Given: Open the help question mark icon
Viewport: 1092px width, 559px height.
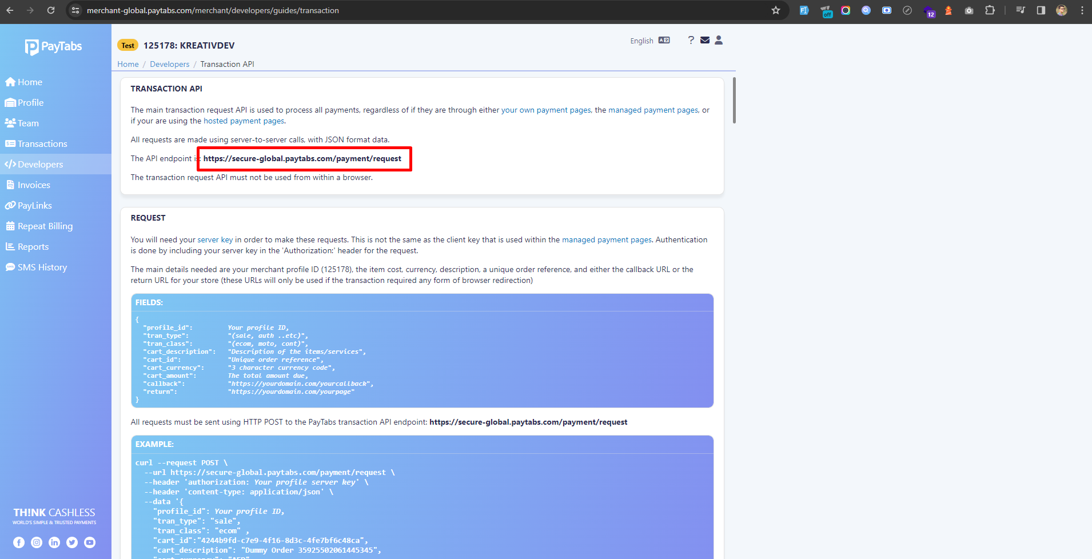Looking at the screenshot, I should 691,40.
